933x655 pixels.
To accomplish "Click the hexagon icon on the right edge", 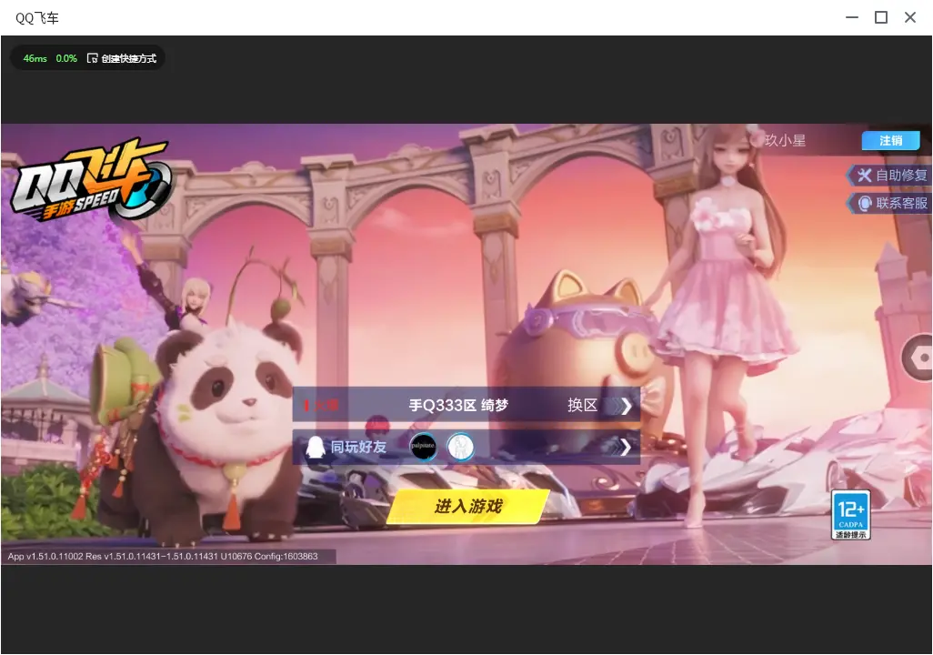I will click(x=918, y=358).
